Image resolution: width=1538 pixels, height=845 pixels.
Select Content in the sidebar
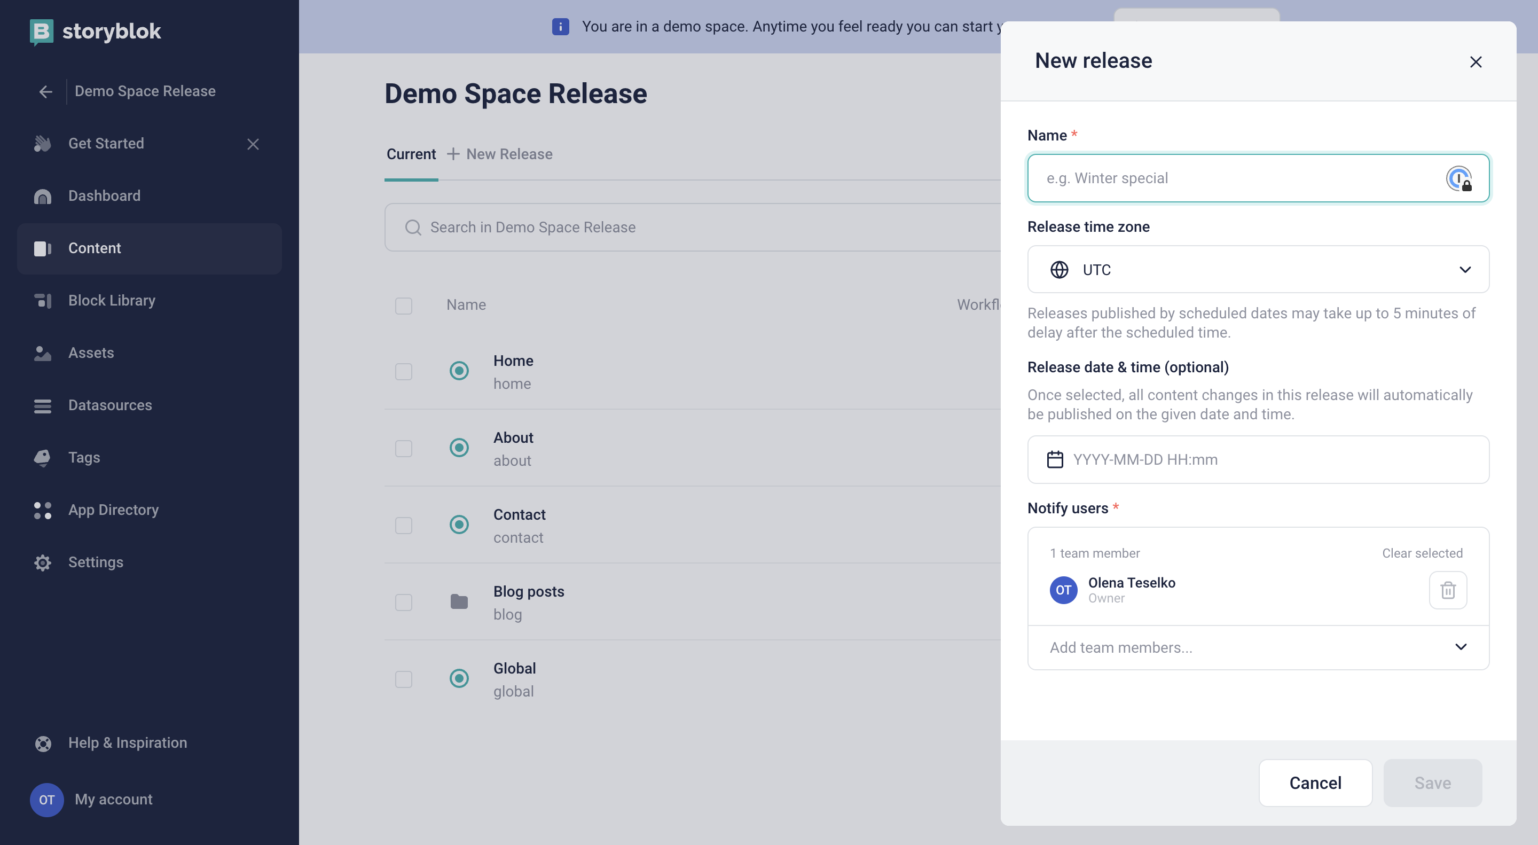(150, 248)
